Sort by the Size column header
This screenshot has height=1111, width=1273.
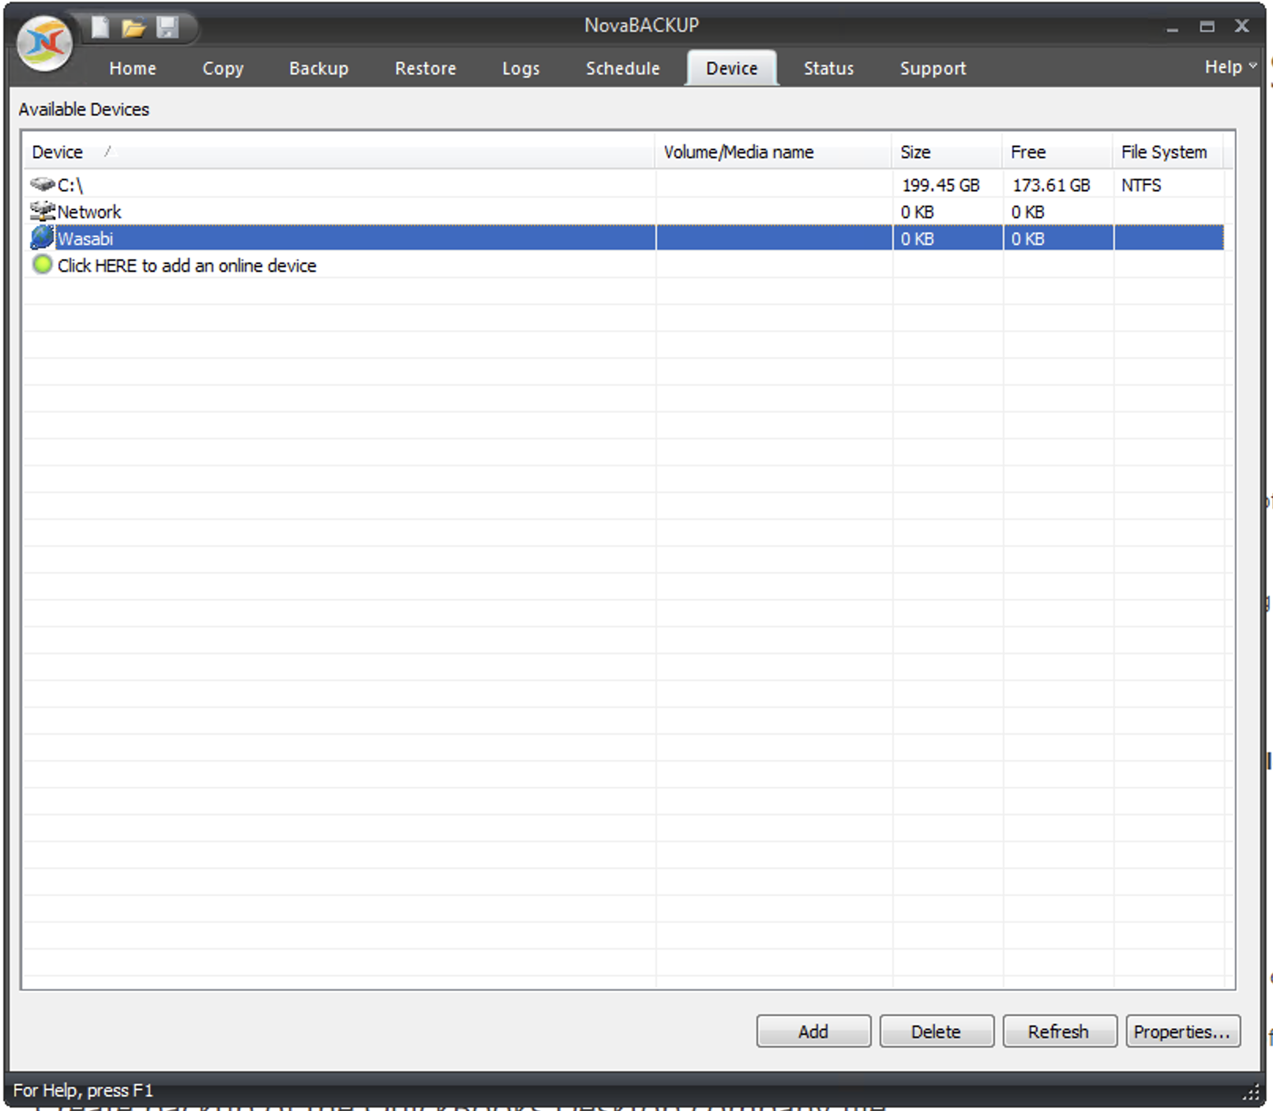coord(947,152)
